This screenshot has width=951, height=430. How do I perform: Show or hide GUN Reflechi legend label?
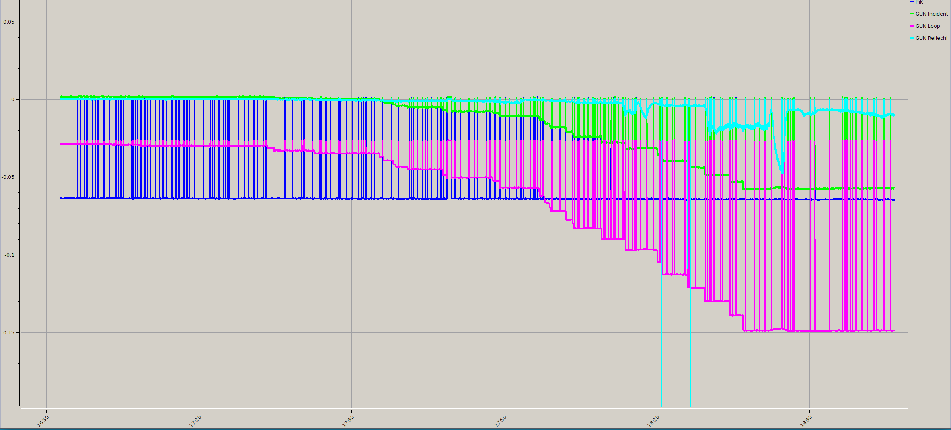[x=931, y=38]
